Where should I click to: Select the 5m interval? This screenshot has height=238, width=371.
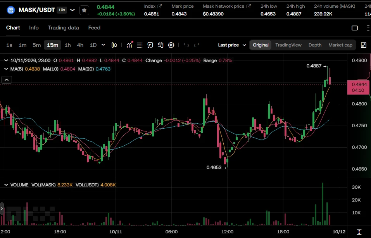click(x=37, y=45)
